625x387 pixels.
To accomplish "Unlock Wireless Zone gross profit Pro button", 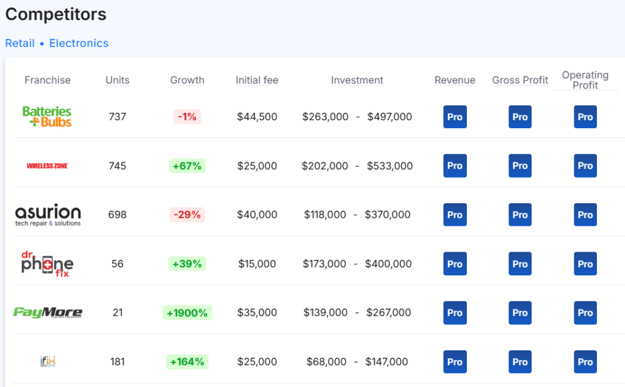I will click(520, 166).
